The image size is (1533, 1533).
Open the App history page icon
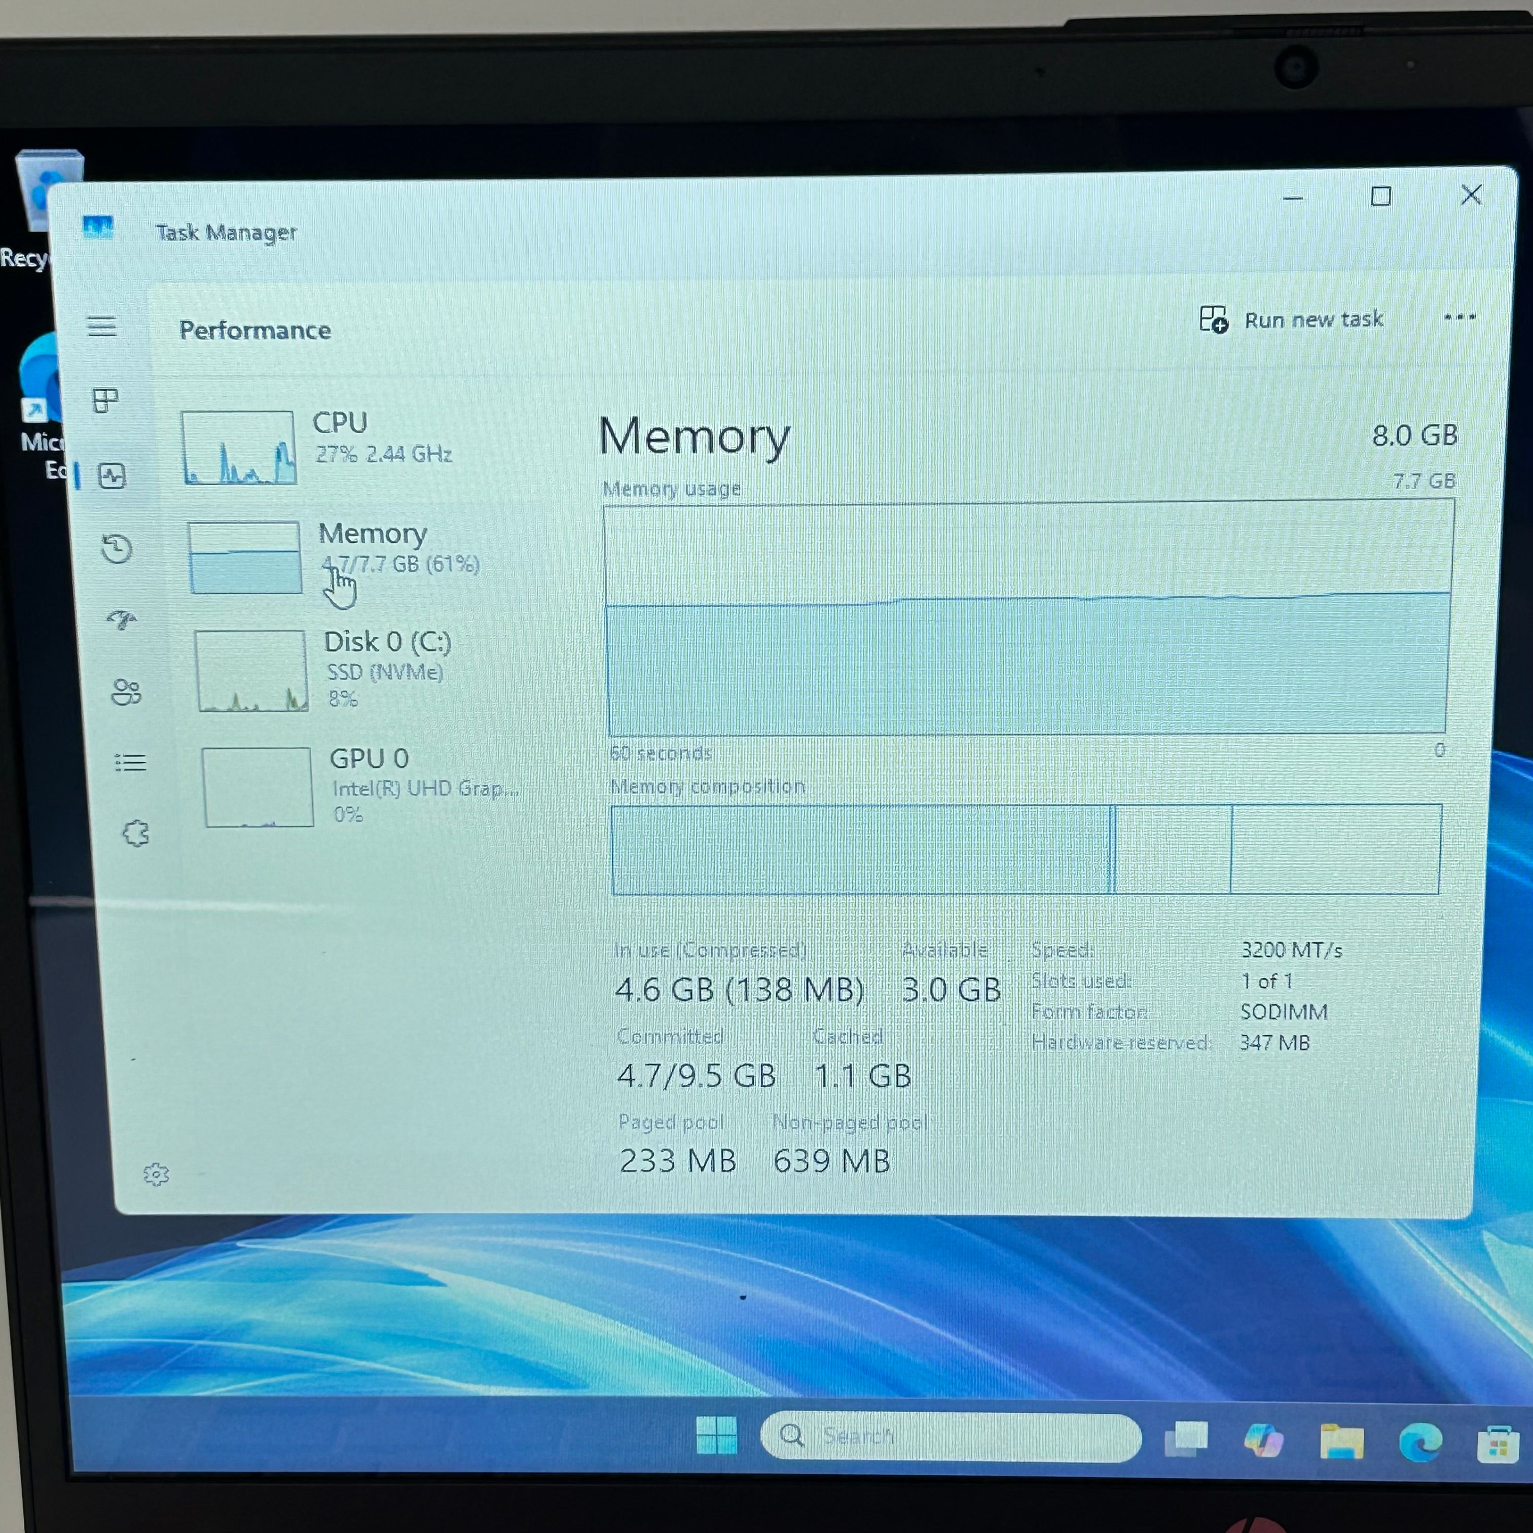coord(117,549)
